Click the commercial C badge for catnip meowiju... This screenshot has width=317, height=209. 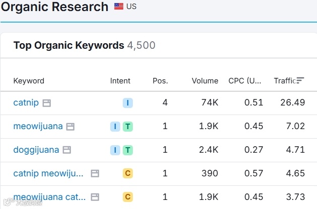click(x=128, y=173)
